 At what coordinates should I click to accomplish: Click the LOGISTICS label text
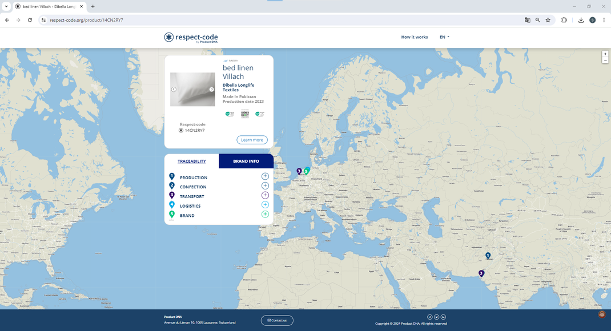point(190,206)
